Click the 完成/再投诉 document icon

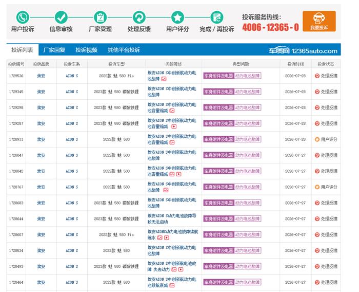coord(216,17)
